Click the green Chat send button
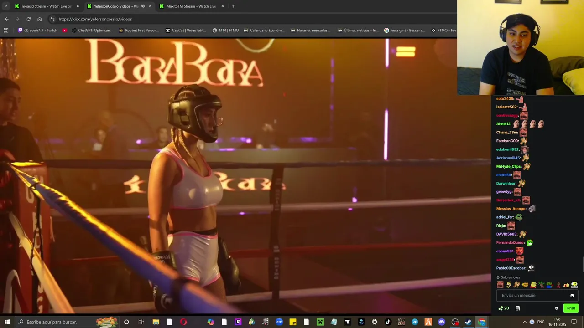Viewport: 584px width, 328px height. pyautogui.click(x=571, y=308)
